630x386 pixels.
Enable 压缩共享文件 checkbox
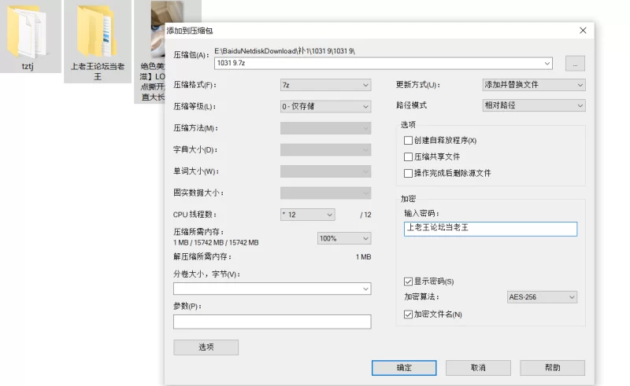[x=408, y=157]
